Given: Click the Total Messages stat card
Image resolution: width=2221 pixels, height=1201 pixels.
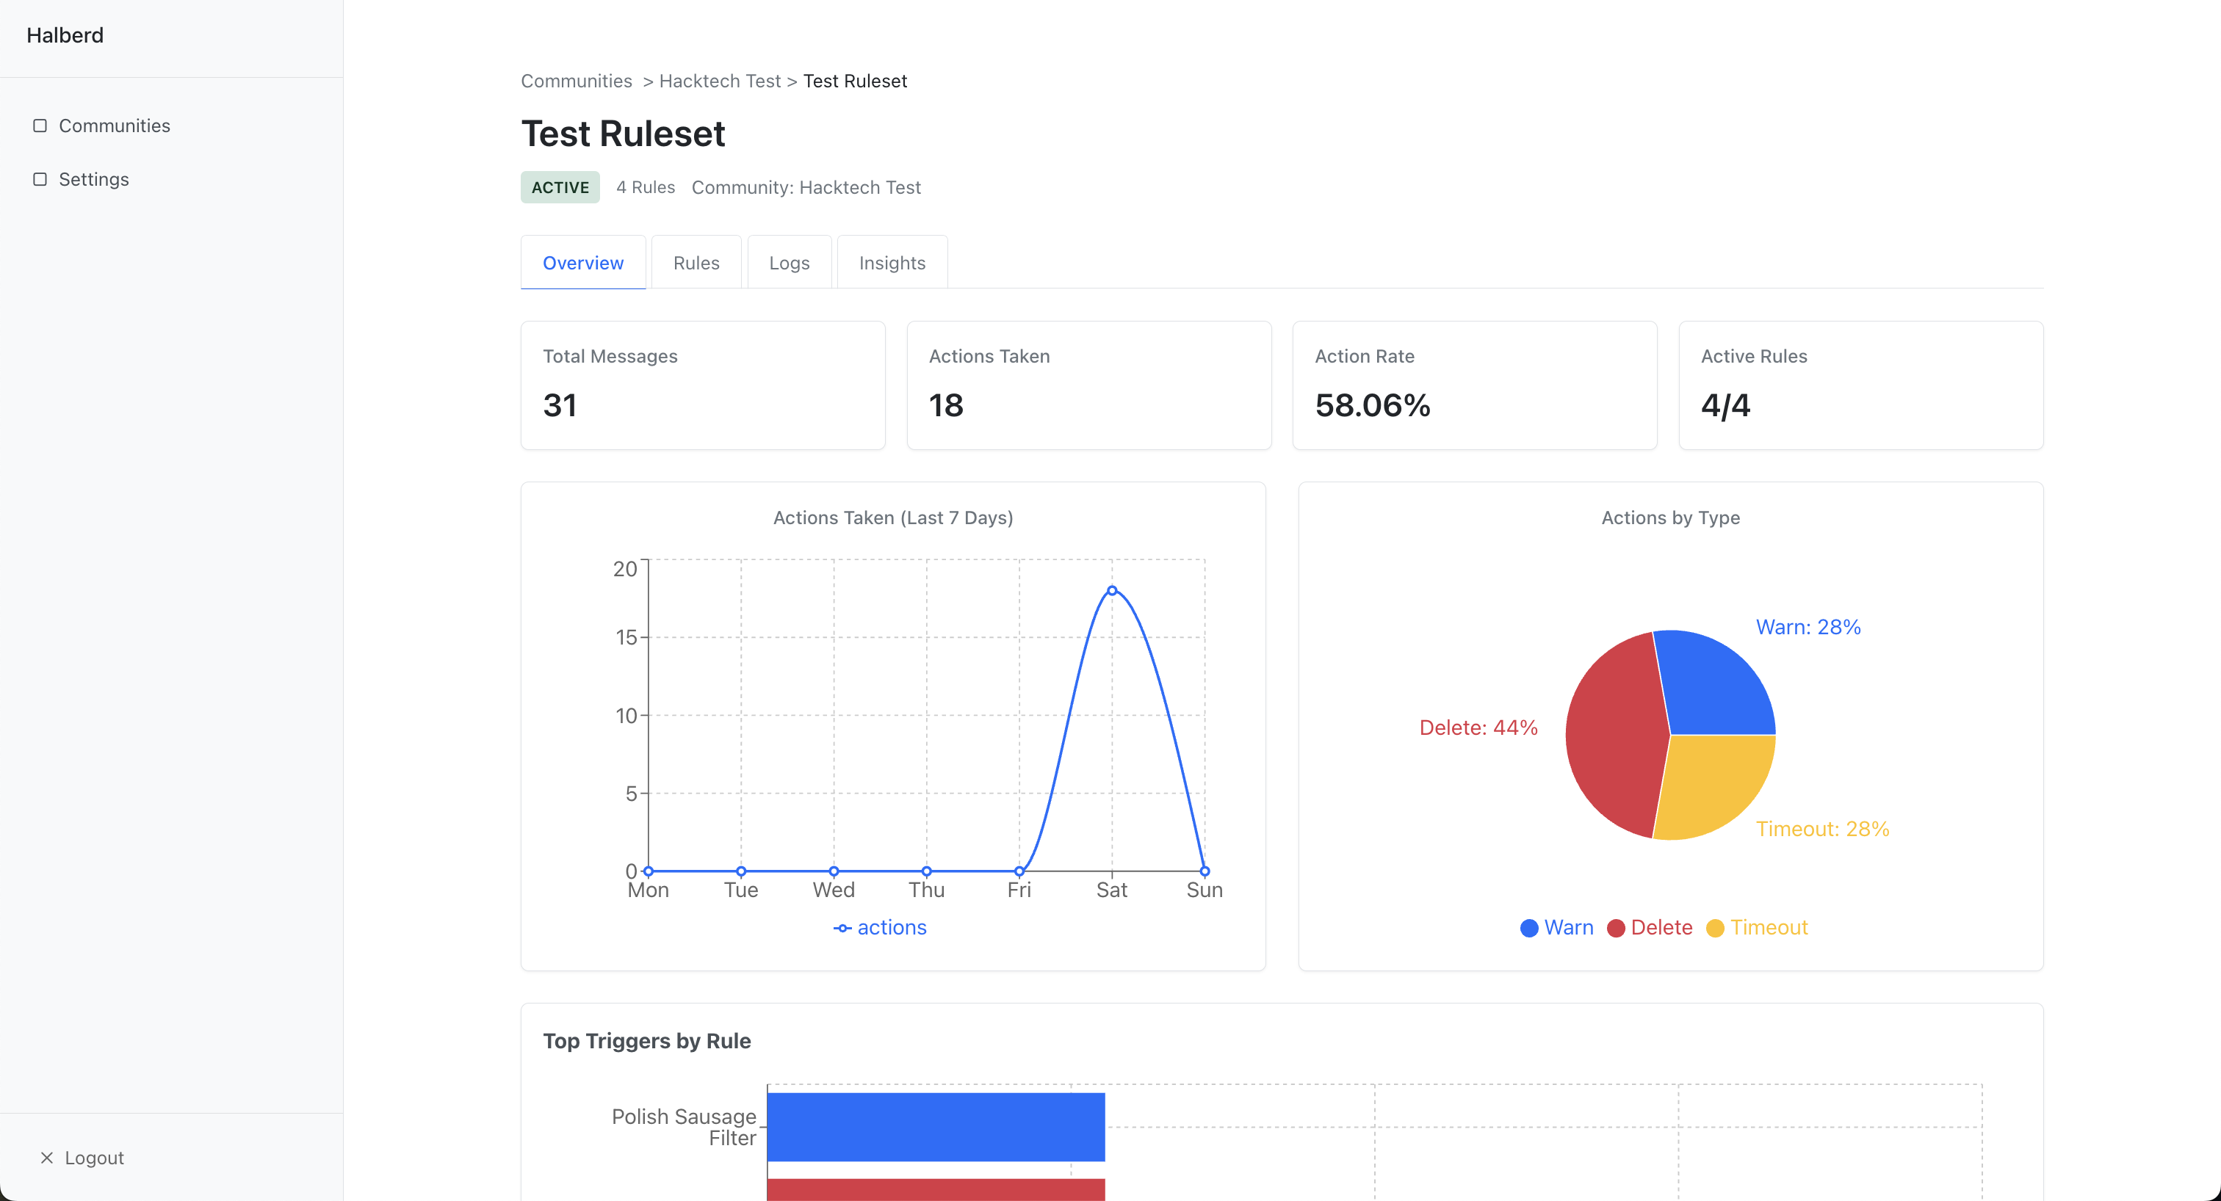Looking at the screenshot, I should click(703, 385).
